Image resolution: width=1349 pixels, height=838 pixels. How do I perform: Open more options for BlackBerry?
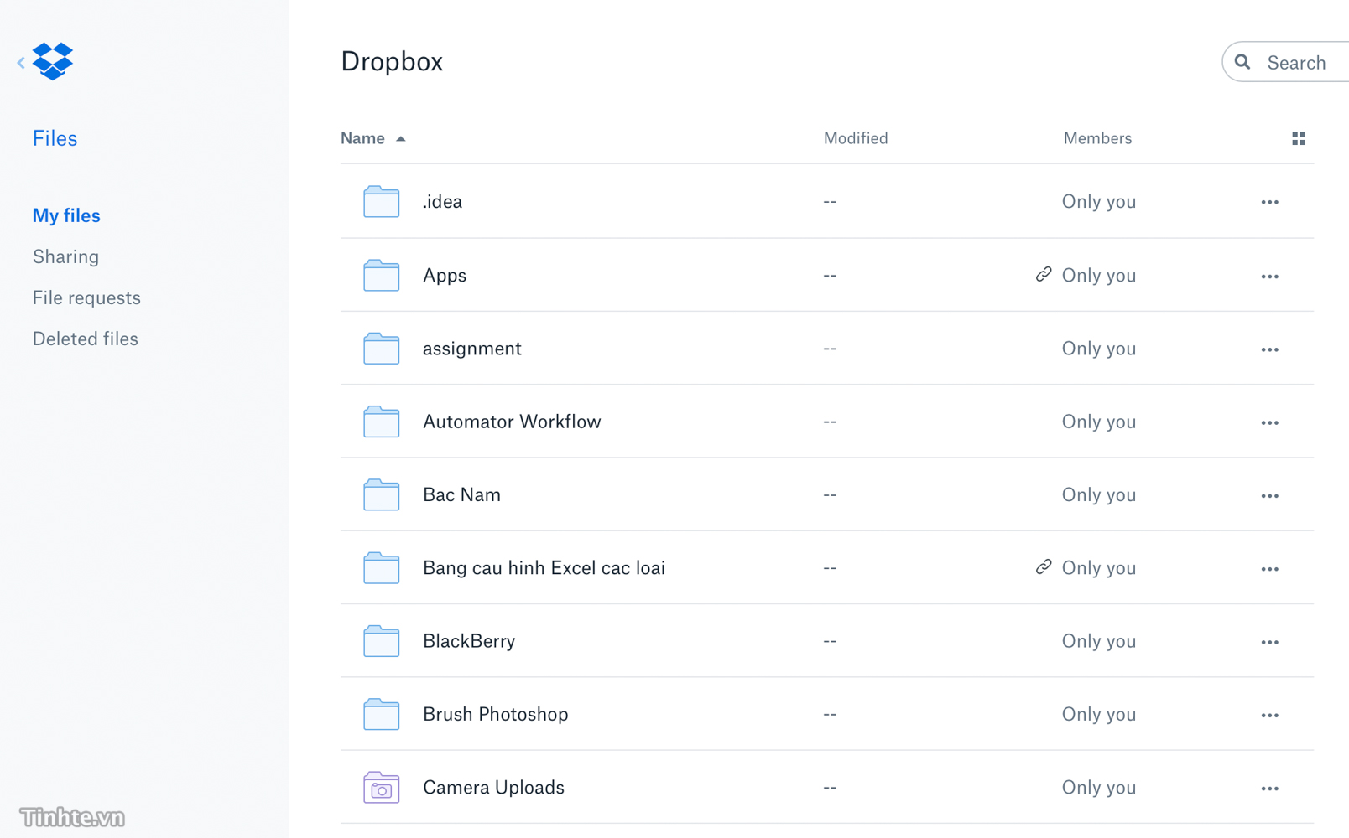click(1269, 642)
